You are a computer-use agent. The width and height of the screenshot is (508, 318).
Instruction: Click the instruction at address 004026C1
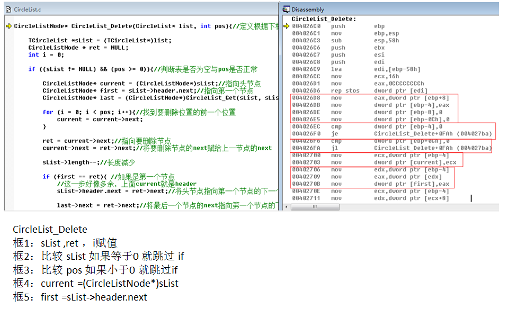pyautogui.click(x=345, y=33)
